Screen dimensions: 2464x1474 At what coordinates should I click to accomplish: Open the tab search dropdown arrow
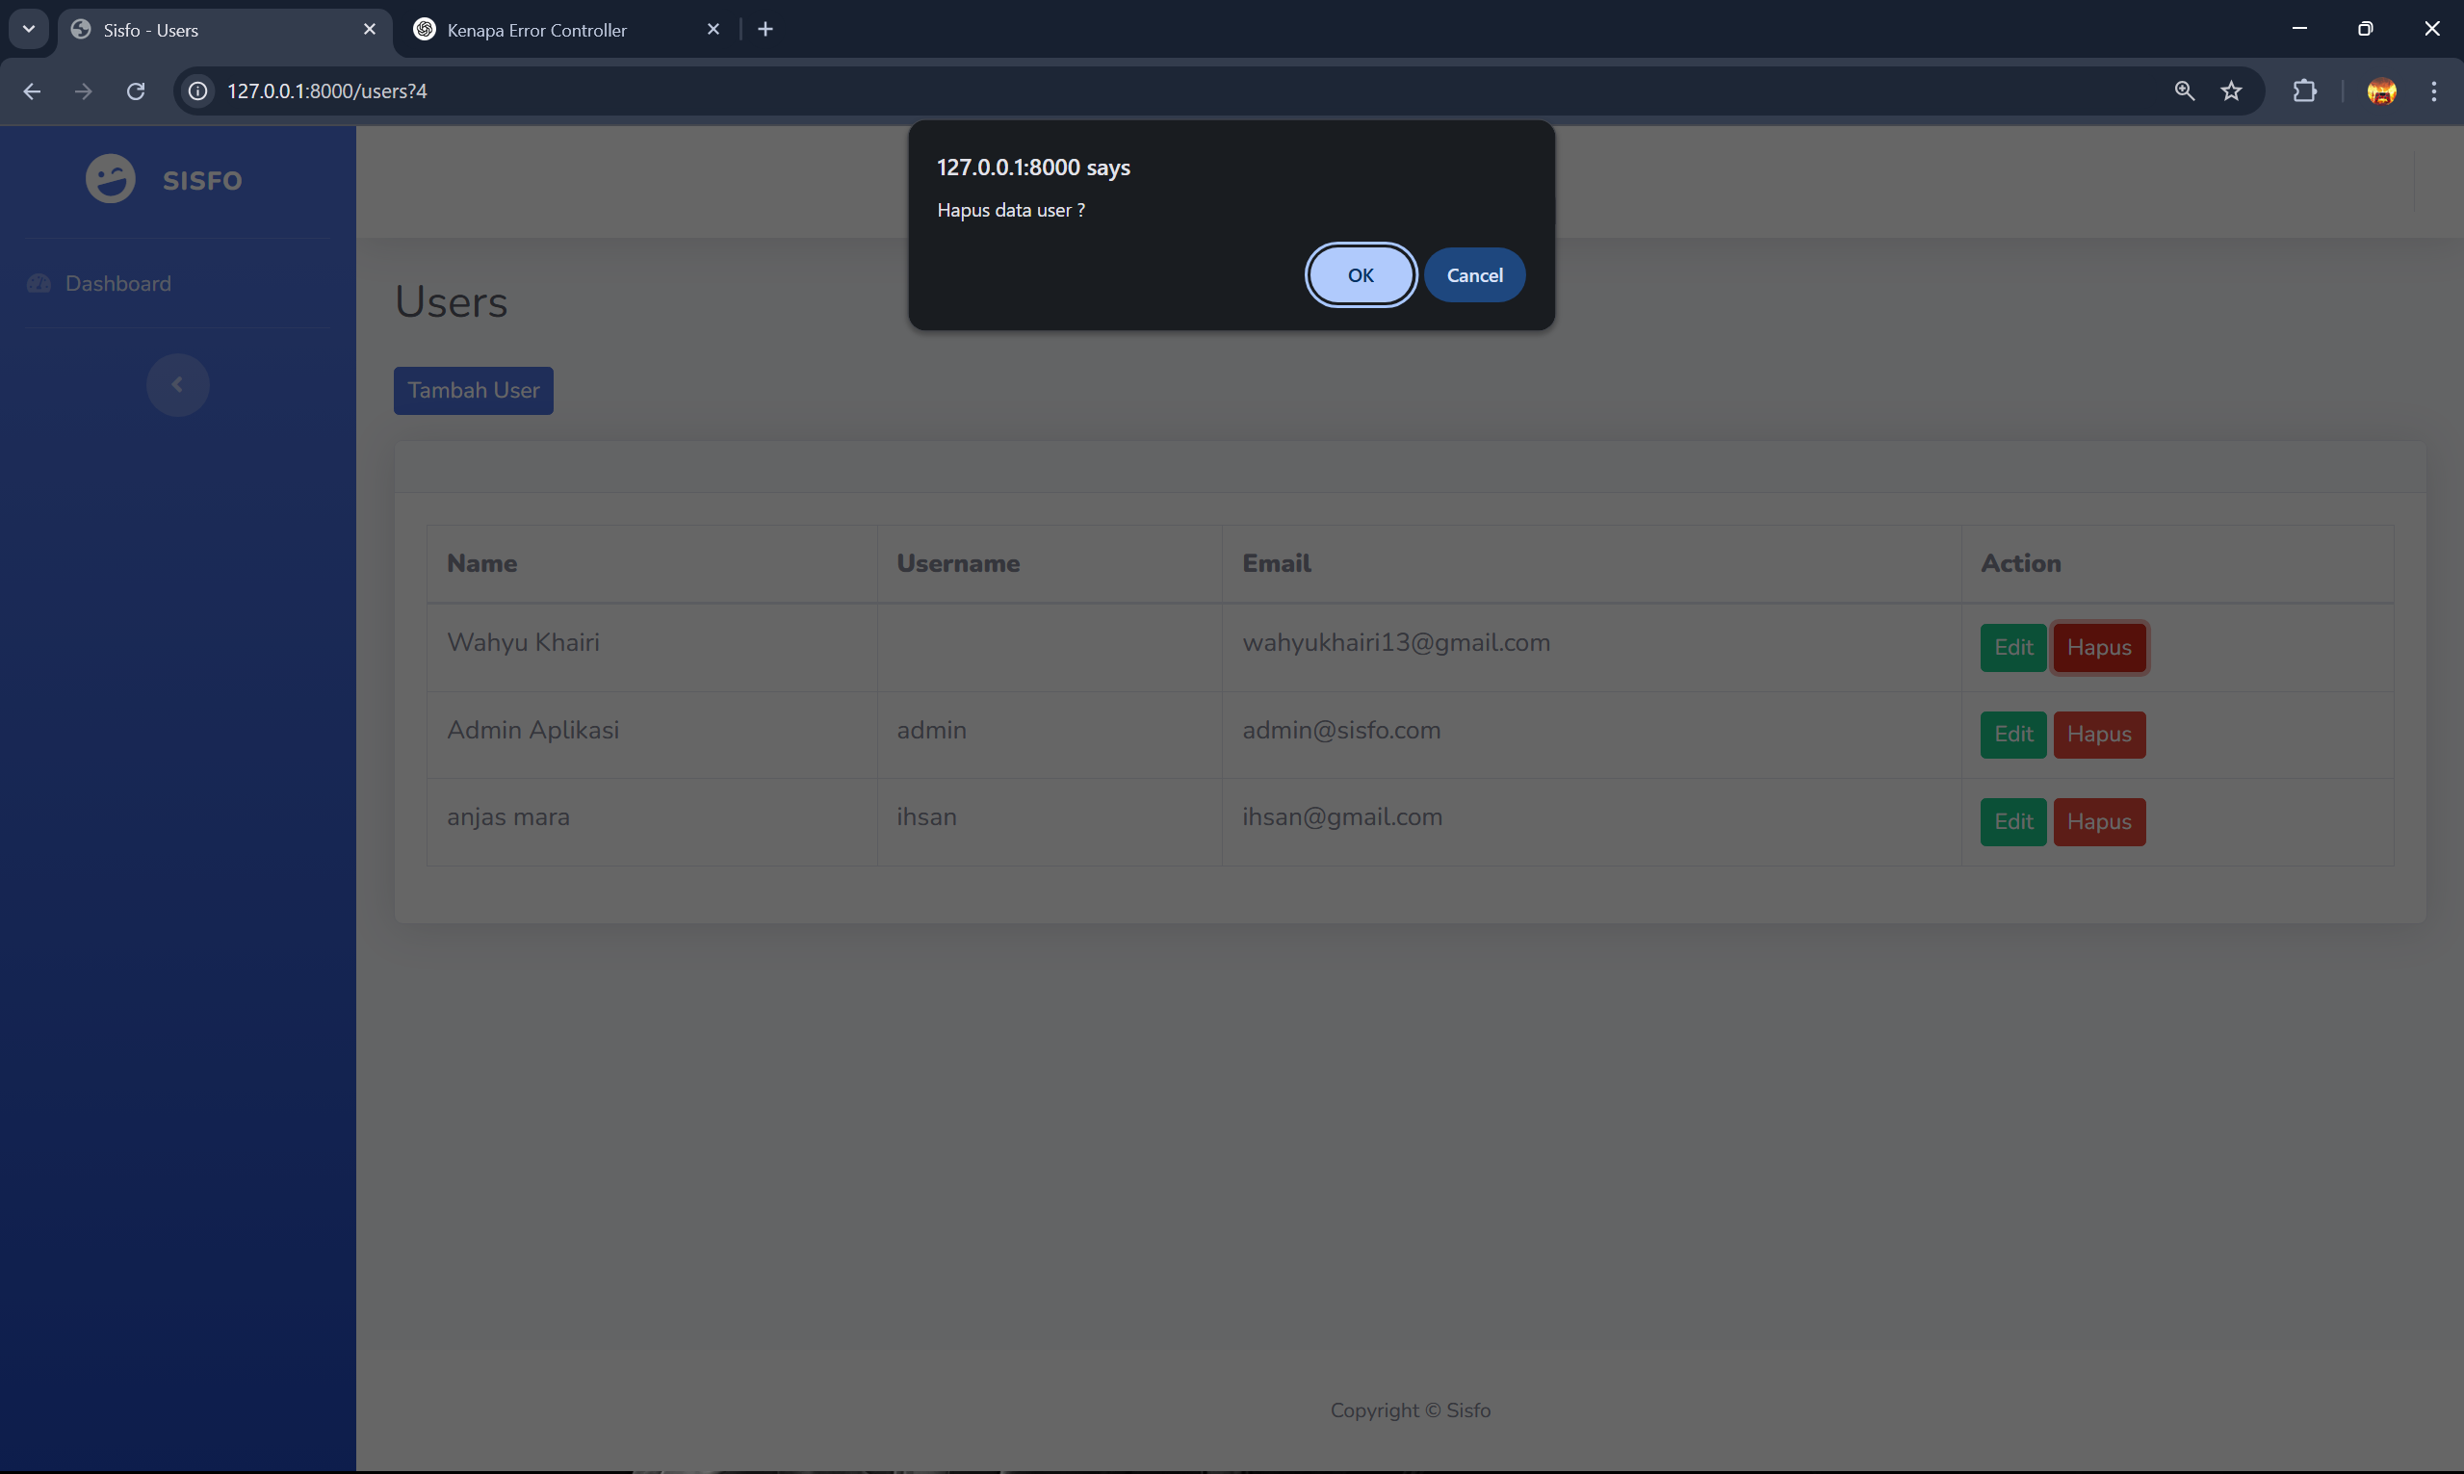28,29
